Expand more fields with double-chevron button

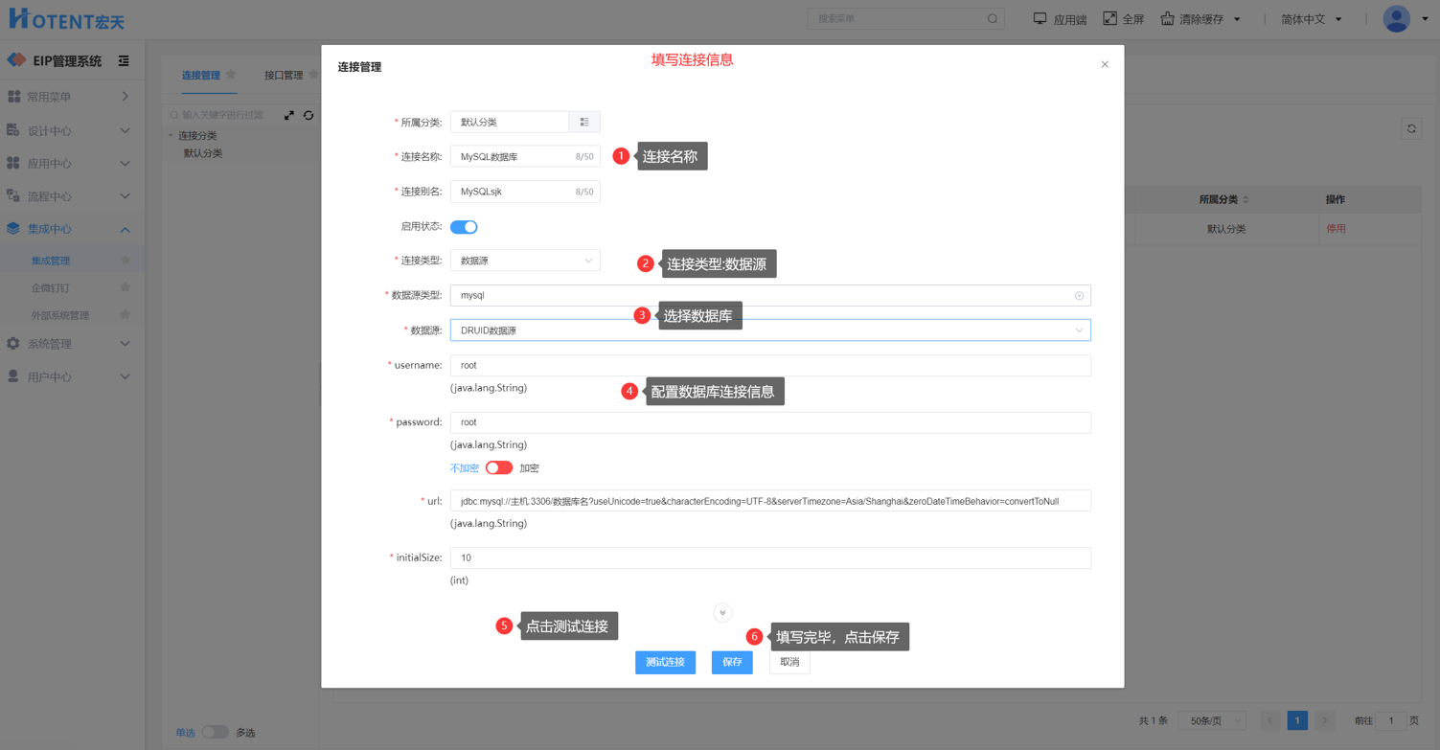point(722,613)
